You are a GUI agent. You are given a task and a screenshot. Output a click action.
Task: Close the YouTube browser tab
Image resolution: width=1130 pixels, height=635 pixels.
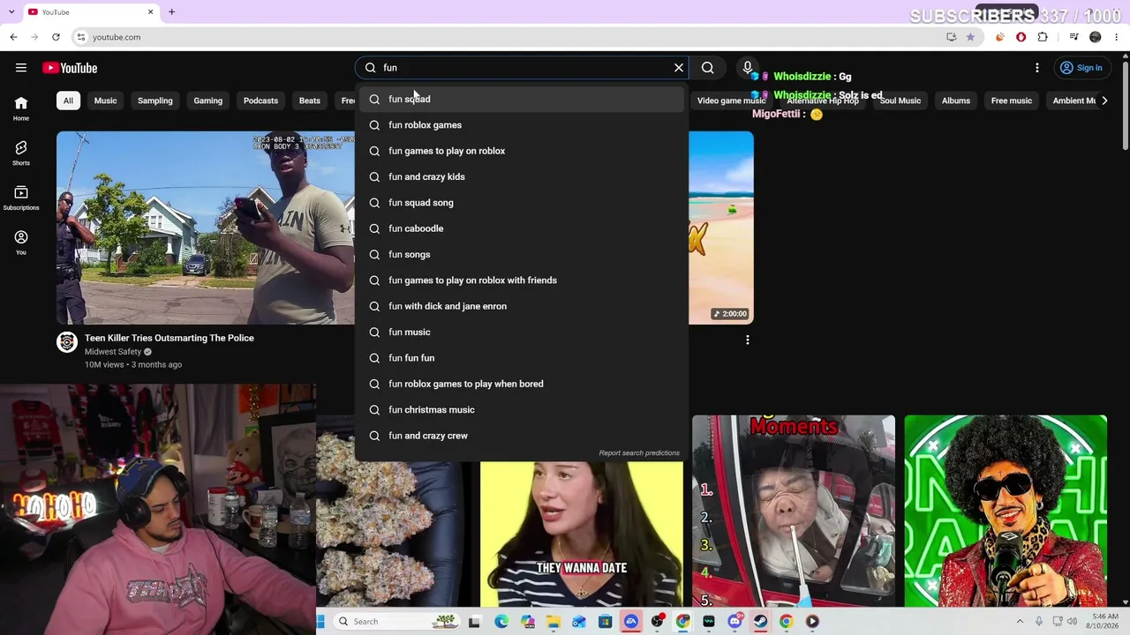click(150, 12)
